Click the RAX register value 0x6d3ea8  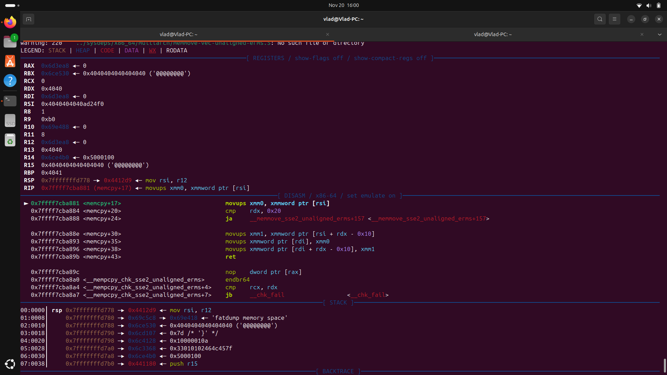tap(55, 66)
